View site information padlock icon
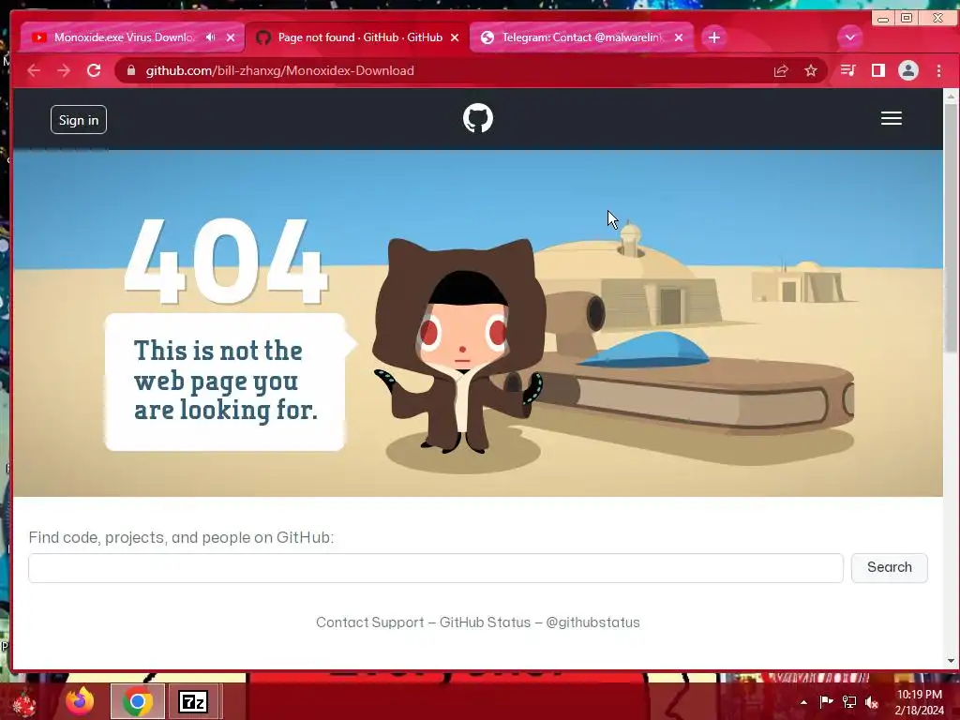This screenshot has width=960, height=720. [x=131, y=71]
